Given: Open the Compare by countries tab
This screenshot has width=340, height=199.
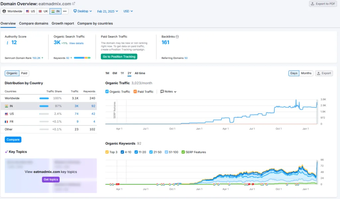Looking at the screenshot, I should click(x=95, y=24).
